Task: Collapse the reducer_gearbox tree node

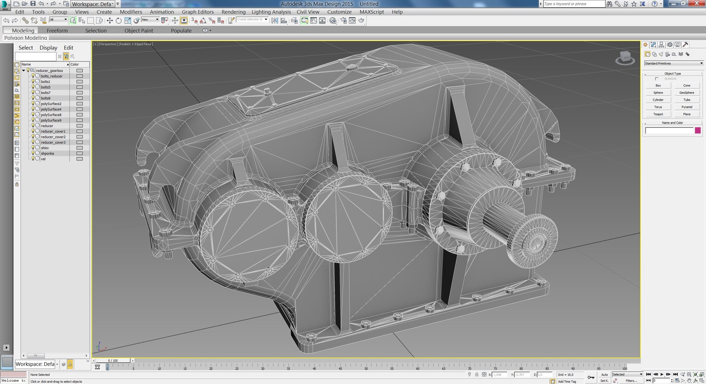Action: pos(24,70)
